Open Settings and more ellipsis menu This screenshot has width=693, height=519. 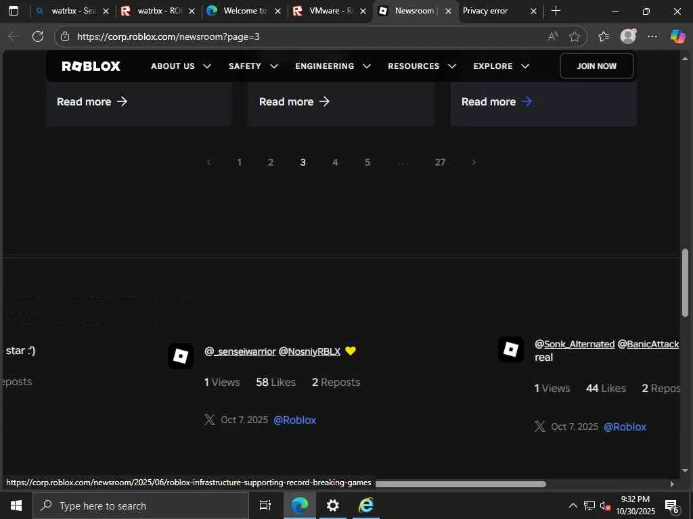(652, 36)
